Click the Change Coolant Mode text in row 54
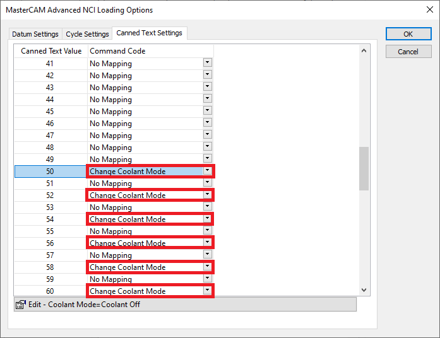 [128, 219]
